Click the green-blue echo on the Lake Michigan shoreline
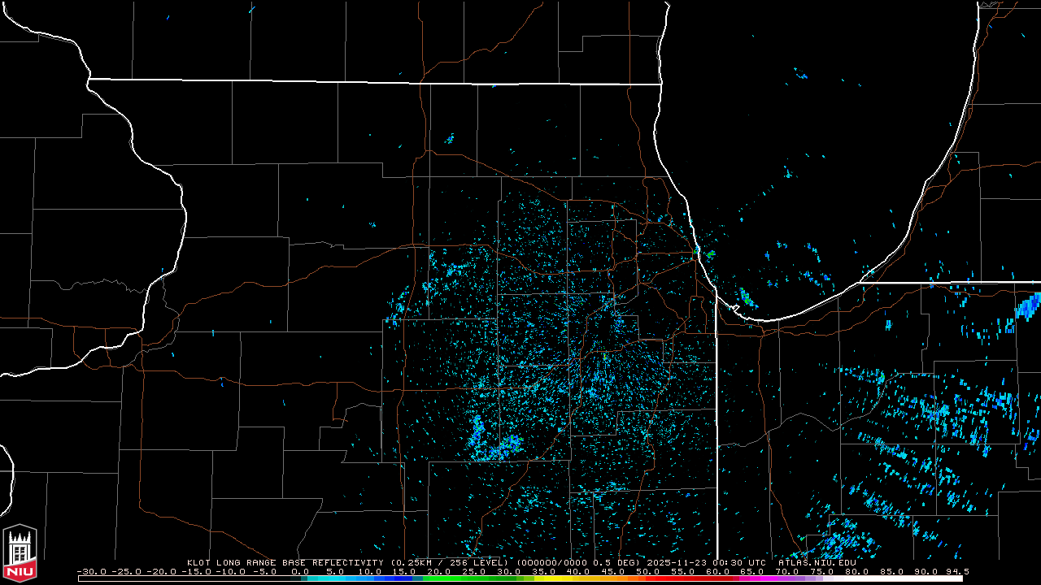This screenshot has width=1041, height=585. [x=746, y=298]
